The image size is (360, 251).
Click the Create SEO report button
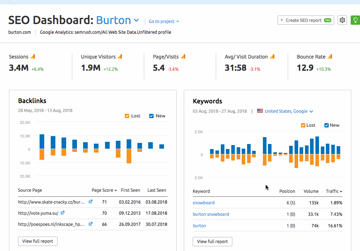tap(305, 20)
